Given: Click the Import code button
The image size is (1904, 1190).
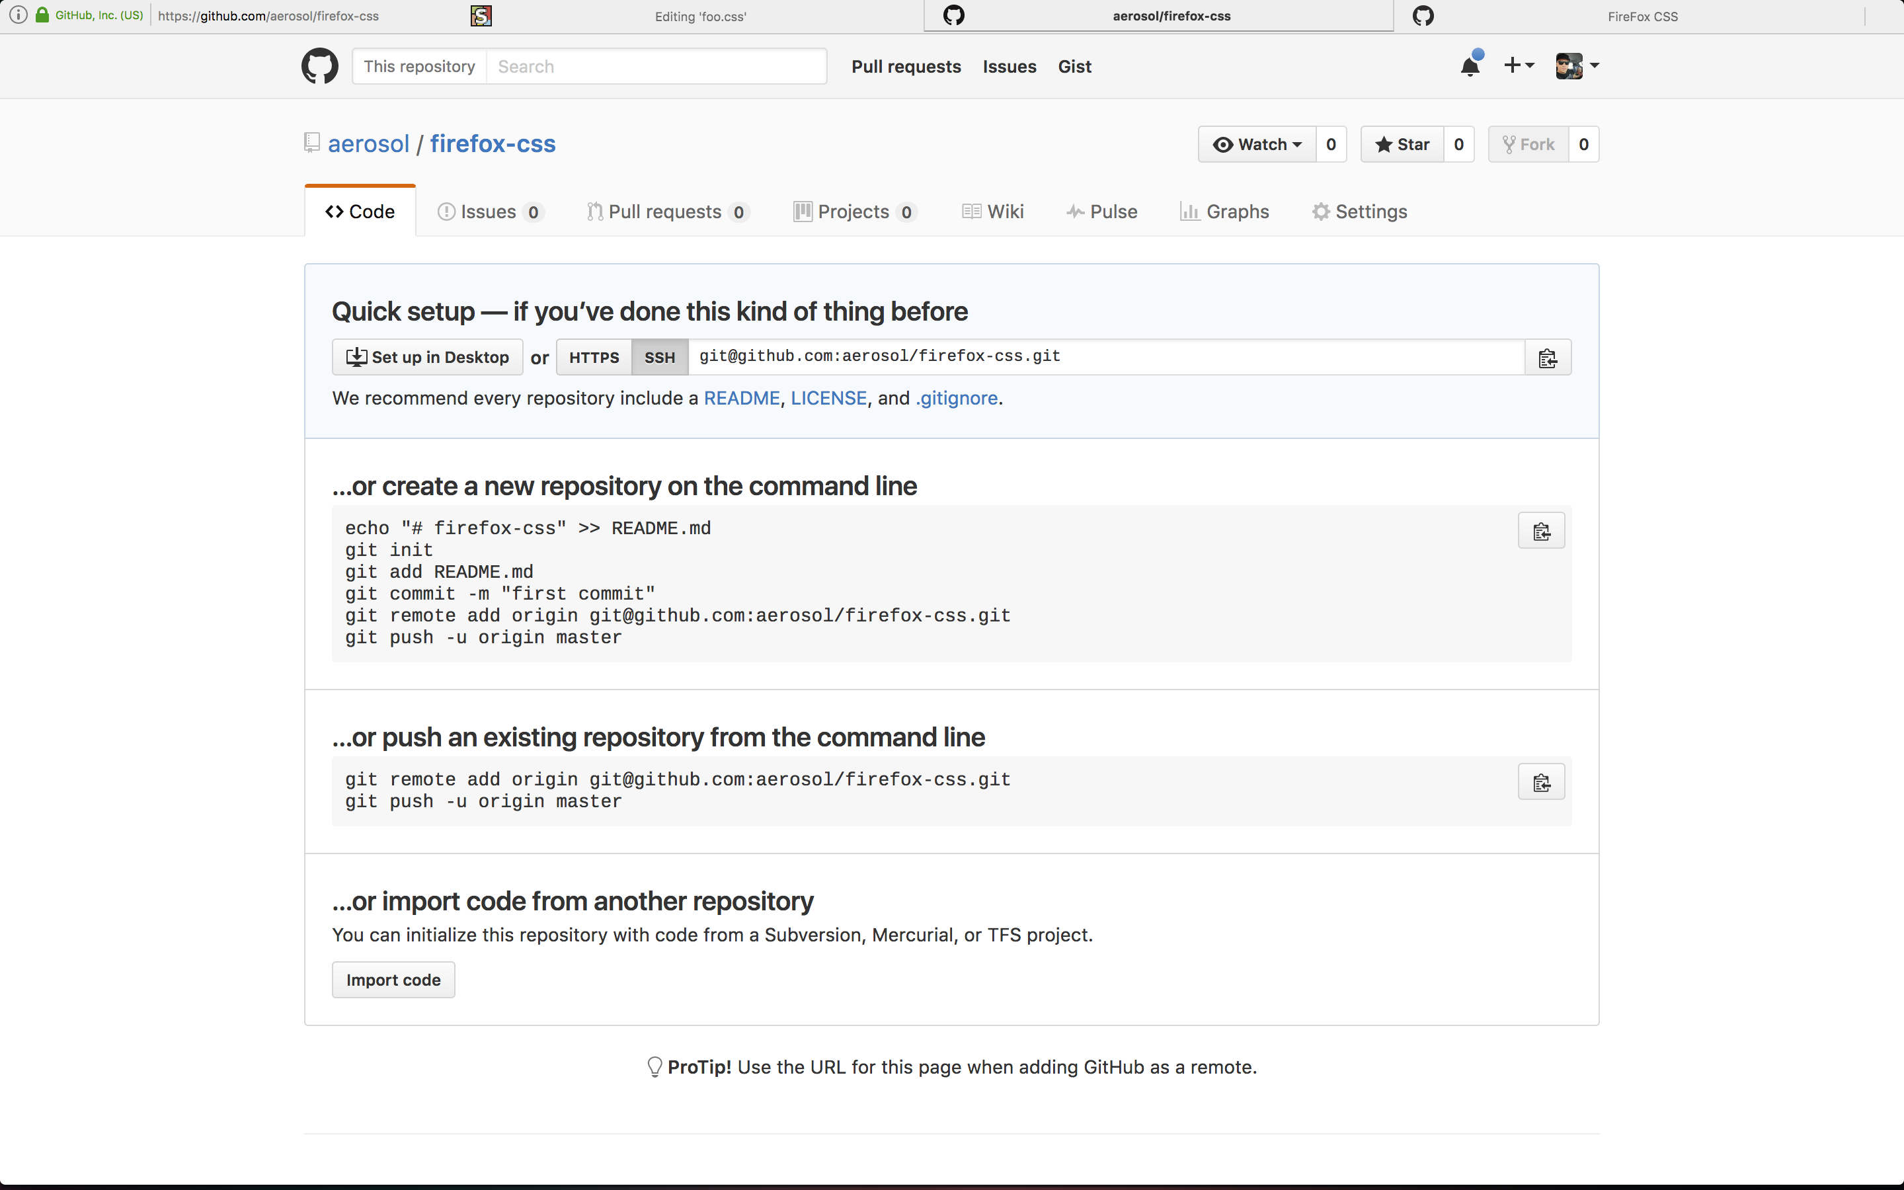Looking at the screenshot, I should tap(393, 980).
